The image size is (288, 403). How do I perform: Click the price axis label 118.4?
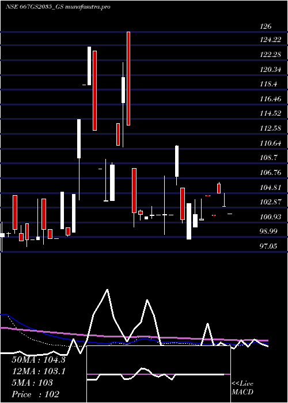268,84
